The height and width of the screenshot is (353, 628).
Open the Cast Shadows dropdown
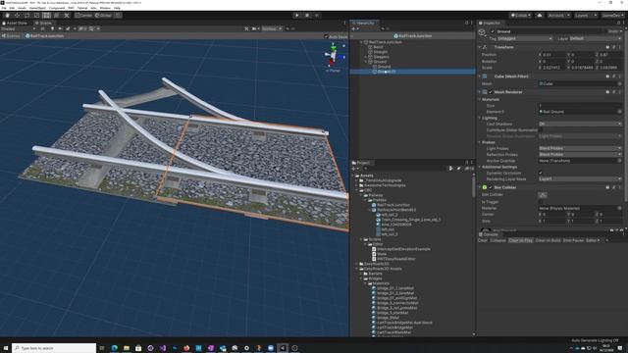coord(580,124)
